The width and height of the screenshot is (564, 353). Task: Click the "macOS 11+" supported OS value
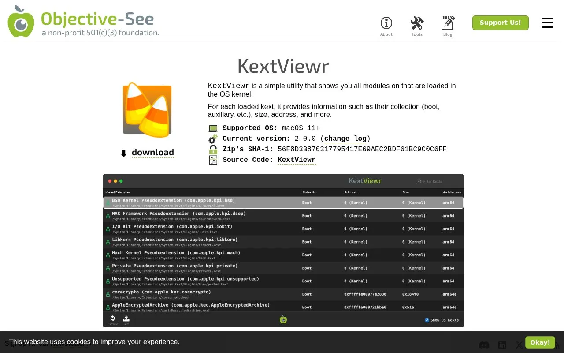[x=301, y=128]
